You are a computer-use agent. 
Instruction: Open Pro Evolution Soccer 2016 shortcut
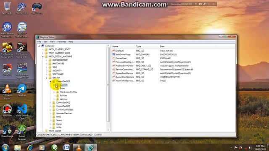7,50
